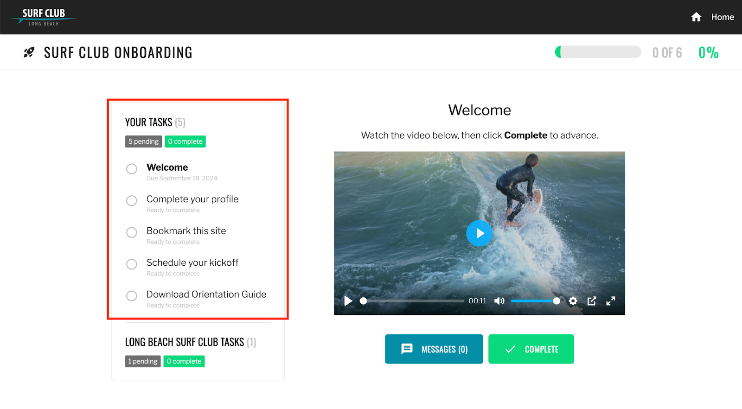Image resolution: width=742 pixels, height=409 pixels.
Task: Click the 0 OF 6 progress count
Action: [667, 53]
